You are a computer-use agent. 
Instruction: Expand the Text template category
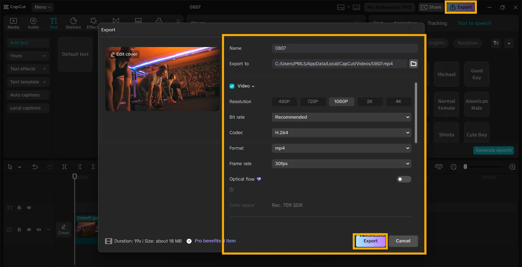pyautogui.click(x=28, y=82)
